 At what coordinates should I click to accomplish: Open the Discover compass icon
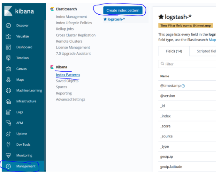(x=8, y=26)
